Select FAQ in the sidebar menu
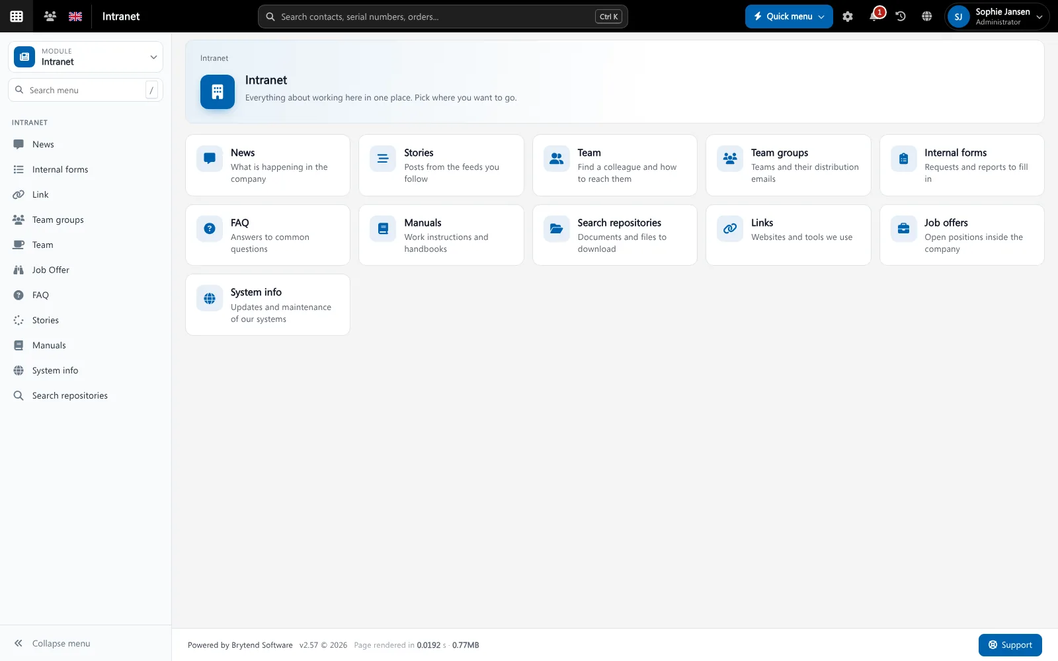 click(85, 295)
